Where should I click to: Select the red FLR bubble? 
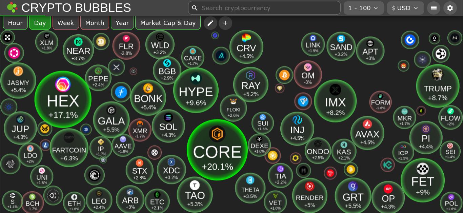[126, 45]
